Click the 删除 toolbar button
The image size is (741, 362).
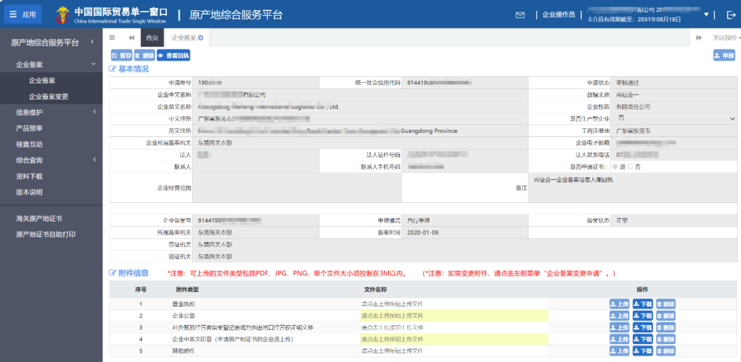point(145,56)
